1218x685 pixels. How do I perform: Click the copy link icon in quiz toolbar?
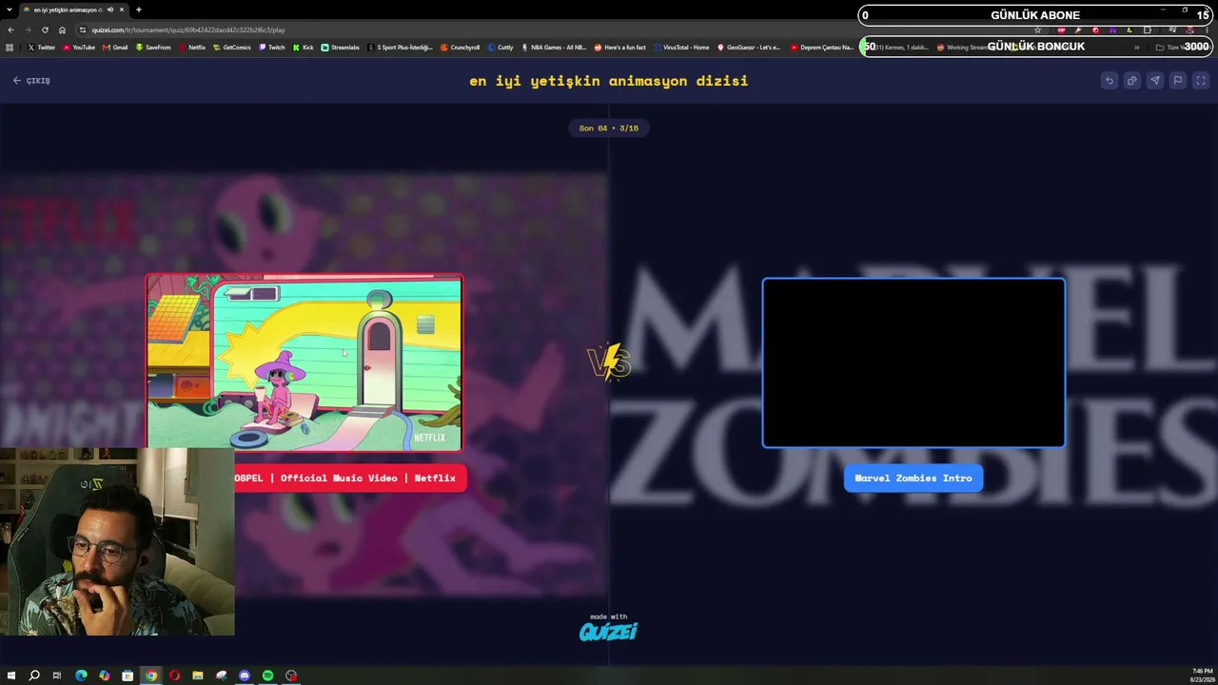click(1131, 81)
